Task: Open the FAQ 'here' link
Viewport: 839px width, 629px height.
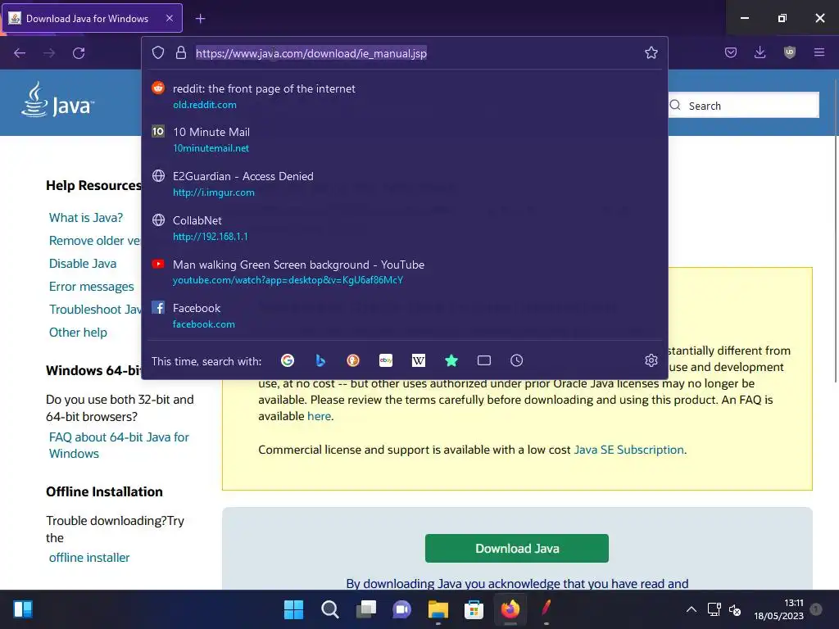Action: point(319,416)
